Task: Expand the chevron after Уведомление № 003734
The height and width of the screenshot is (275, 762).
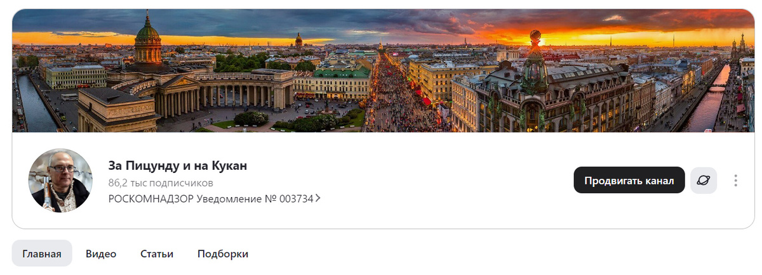Action: (317, 198)
